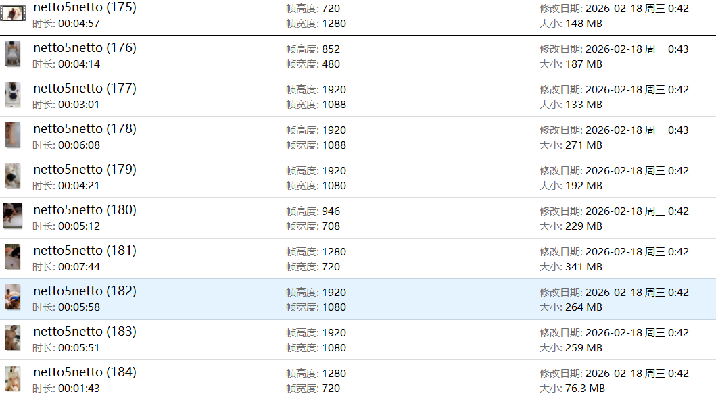Select the netto5netto (180) thumbnail icon
The height and width of the screenshot is (400, 716).
[x=13, y=216]
